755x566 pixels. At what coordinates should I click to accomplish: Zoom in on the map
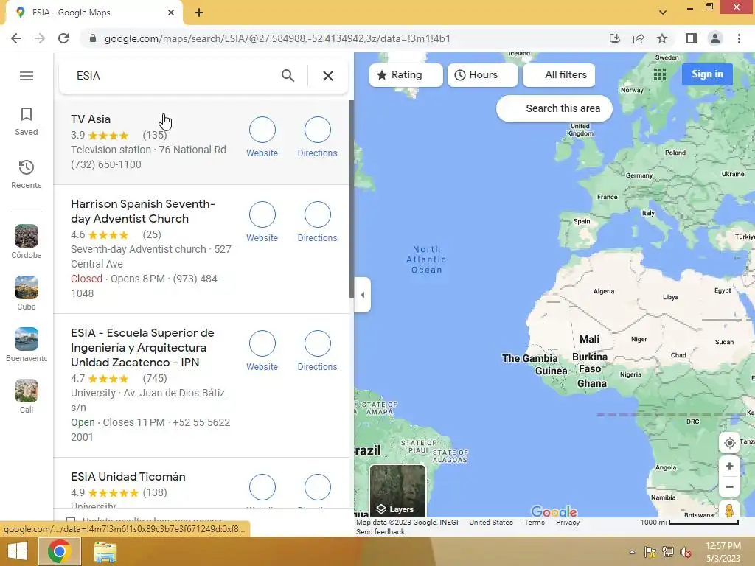[x=729, y=467]
